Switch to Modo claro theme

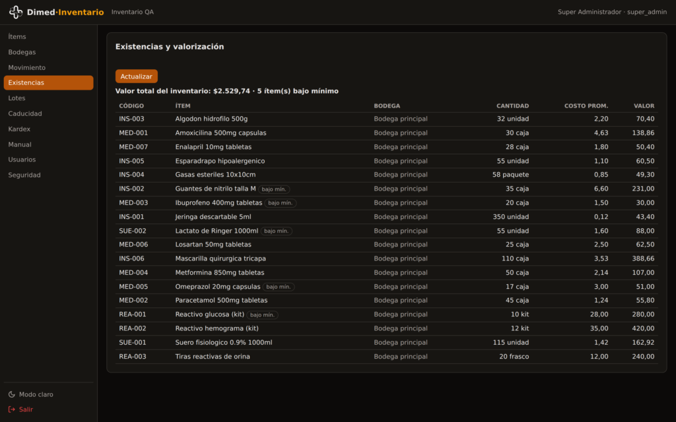(x=48, y=394)
